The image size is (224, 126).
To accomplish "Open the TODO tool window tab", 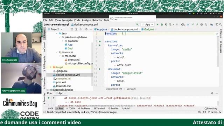I will click(x=71, y=108).
